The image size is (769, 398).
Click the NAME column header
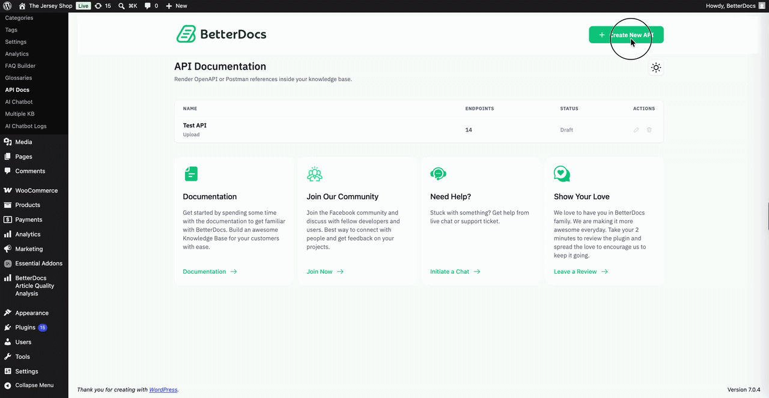(190, 109)
